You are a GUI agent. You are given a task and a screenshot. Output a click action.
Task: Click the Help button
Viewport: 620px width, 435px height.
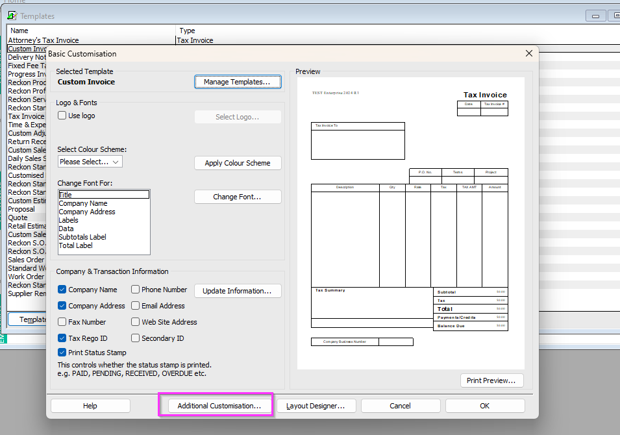tap(90, 406)
